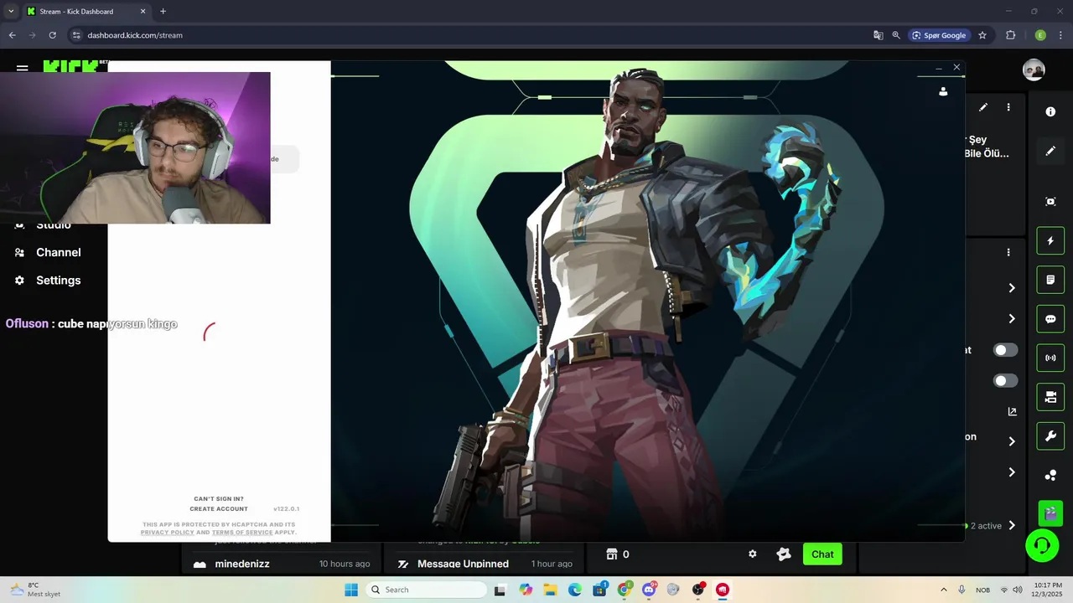Open File Explorer from the taskbar
Screen dimensions: 1073x603
click(550, 590)
